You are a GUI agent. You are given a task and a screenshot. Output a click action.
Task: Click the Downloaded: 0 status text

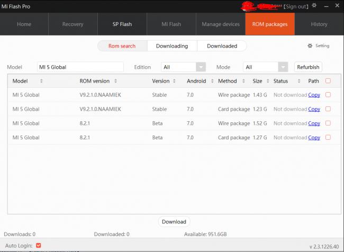pyautogui.click(x=112, y=234)
